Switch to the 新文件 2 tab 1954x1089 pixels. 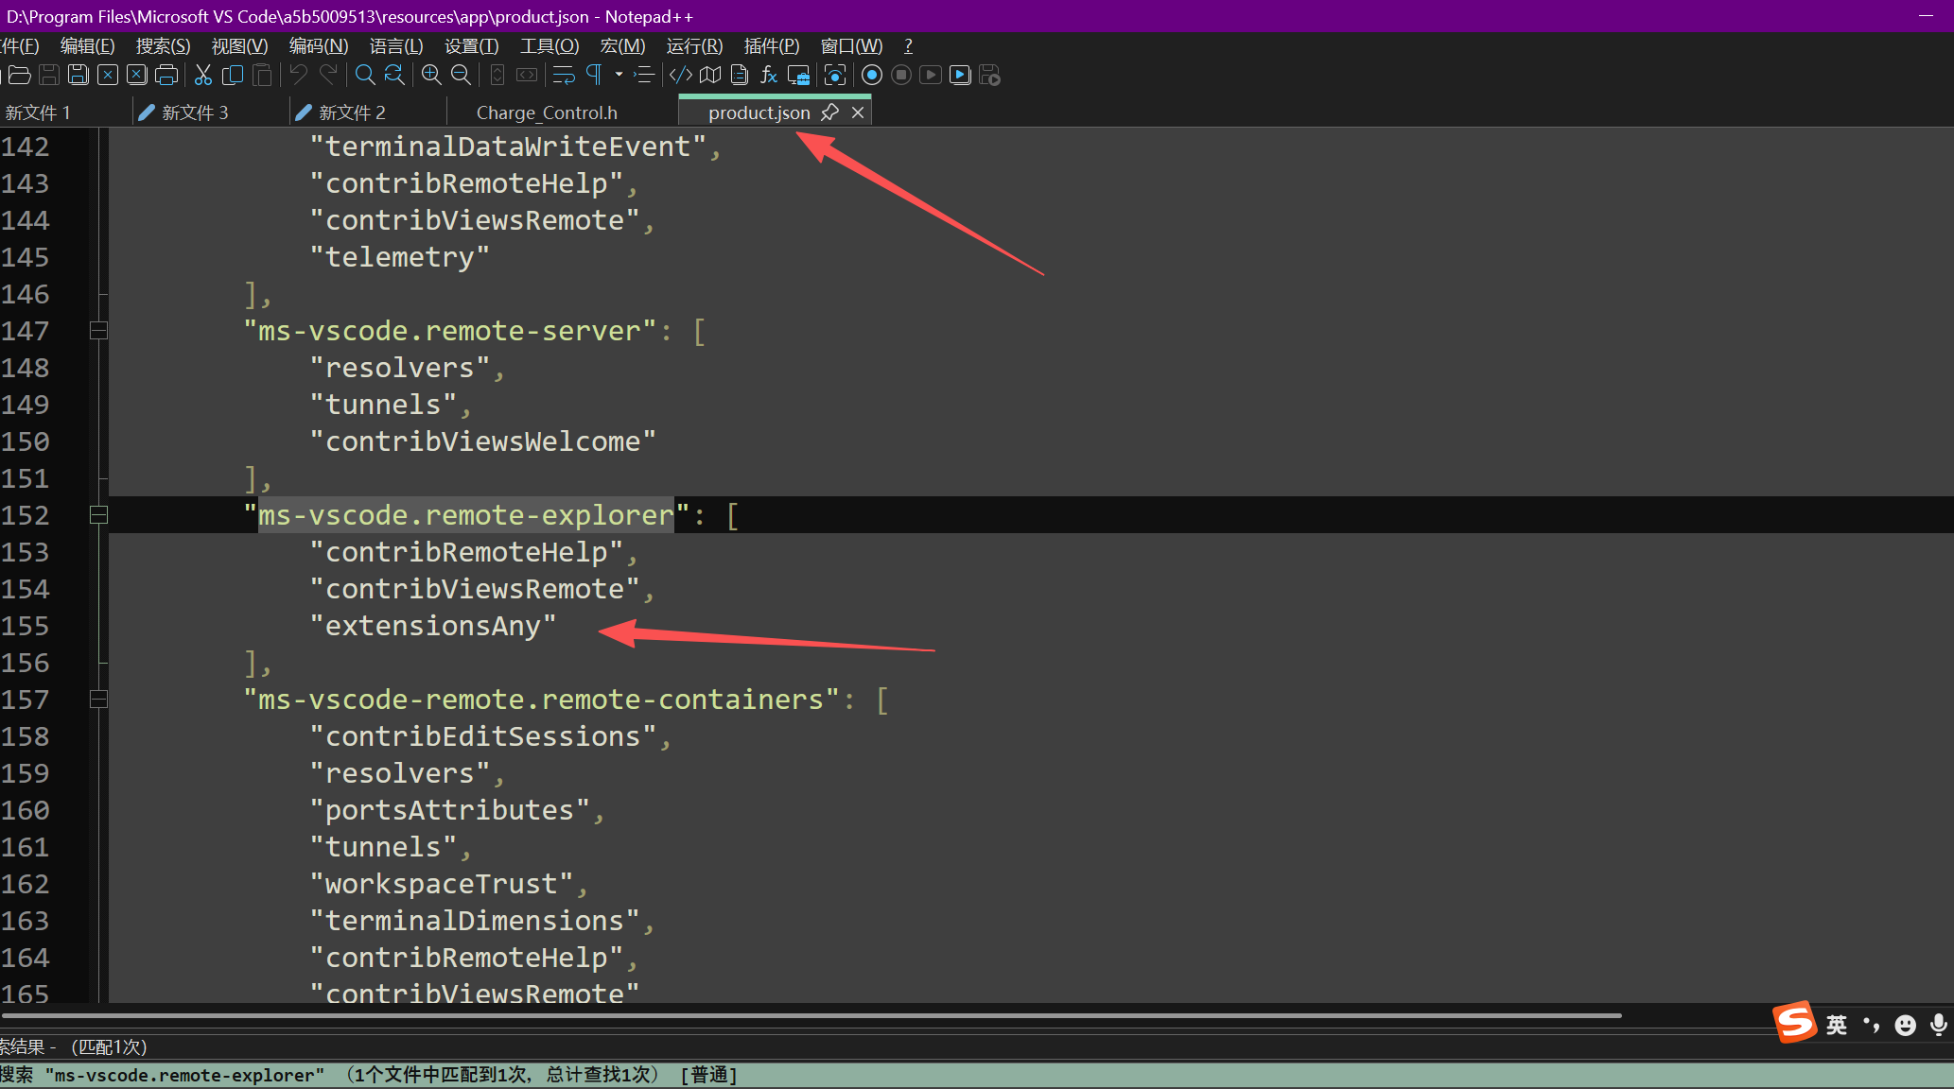pos(368,112)
